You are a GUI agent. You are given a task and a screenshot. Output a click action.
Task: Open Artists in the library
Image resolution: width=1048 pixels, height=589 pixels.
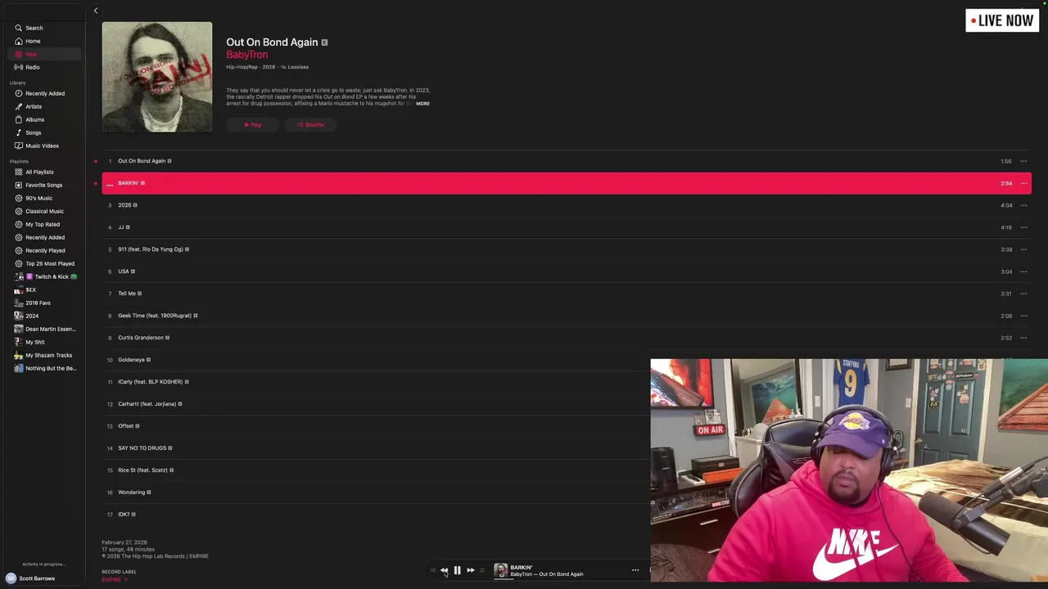[x=44, y=106]
